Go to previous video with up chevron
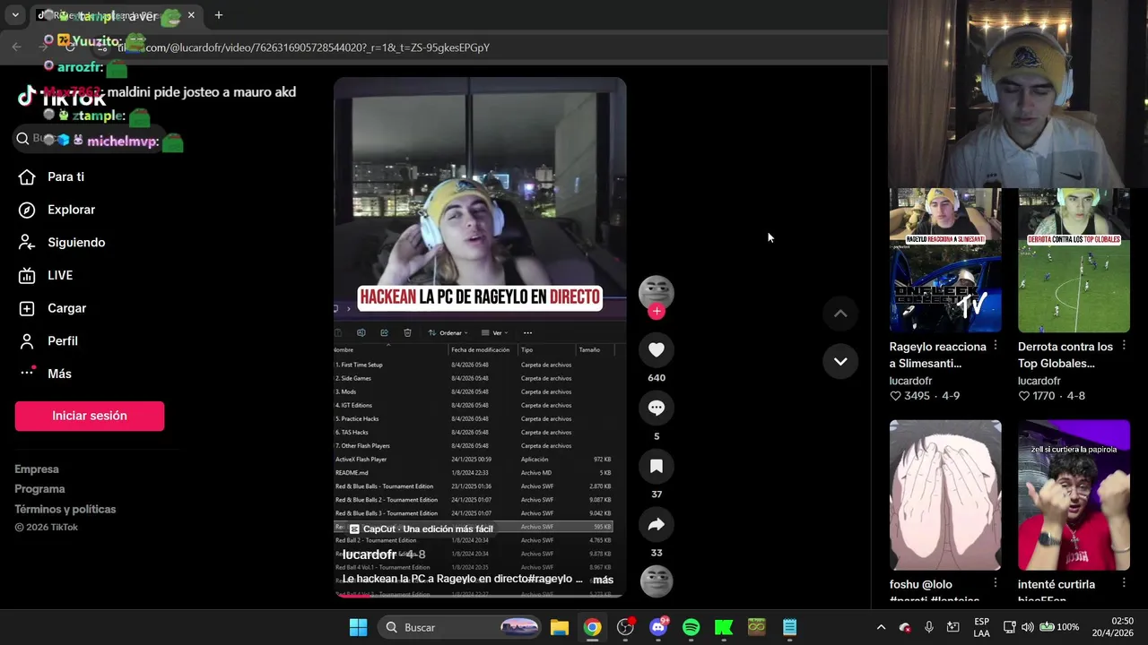The image size is (1148, 645). tap(840, 314)
